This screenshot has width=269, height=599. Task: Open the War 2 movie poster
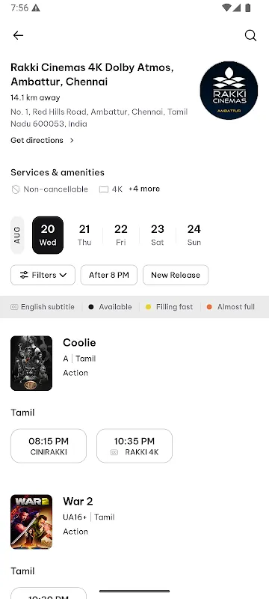coord(31,522)
